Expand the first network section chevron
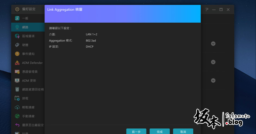The height and width of the screenshot is (134, 256). [213, 44]
